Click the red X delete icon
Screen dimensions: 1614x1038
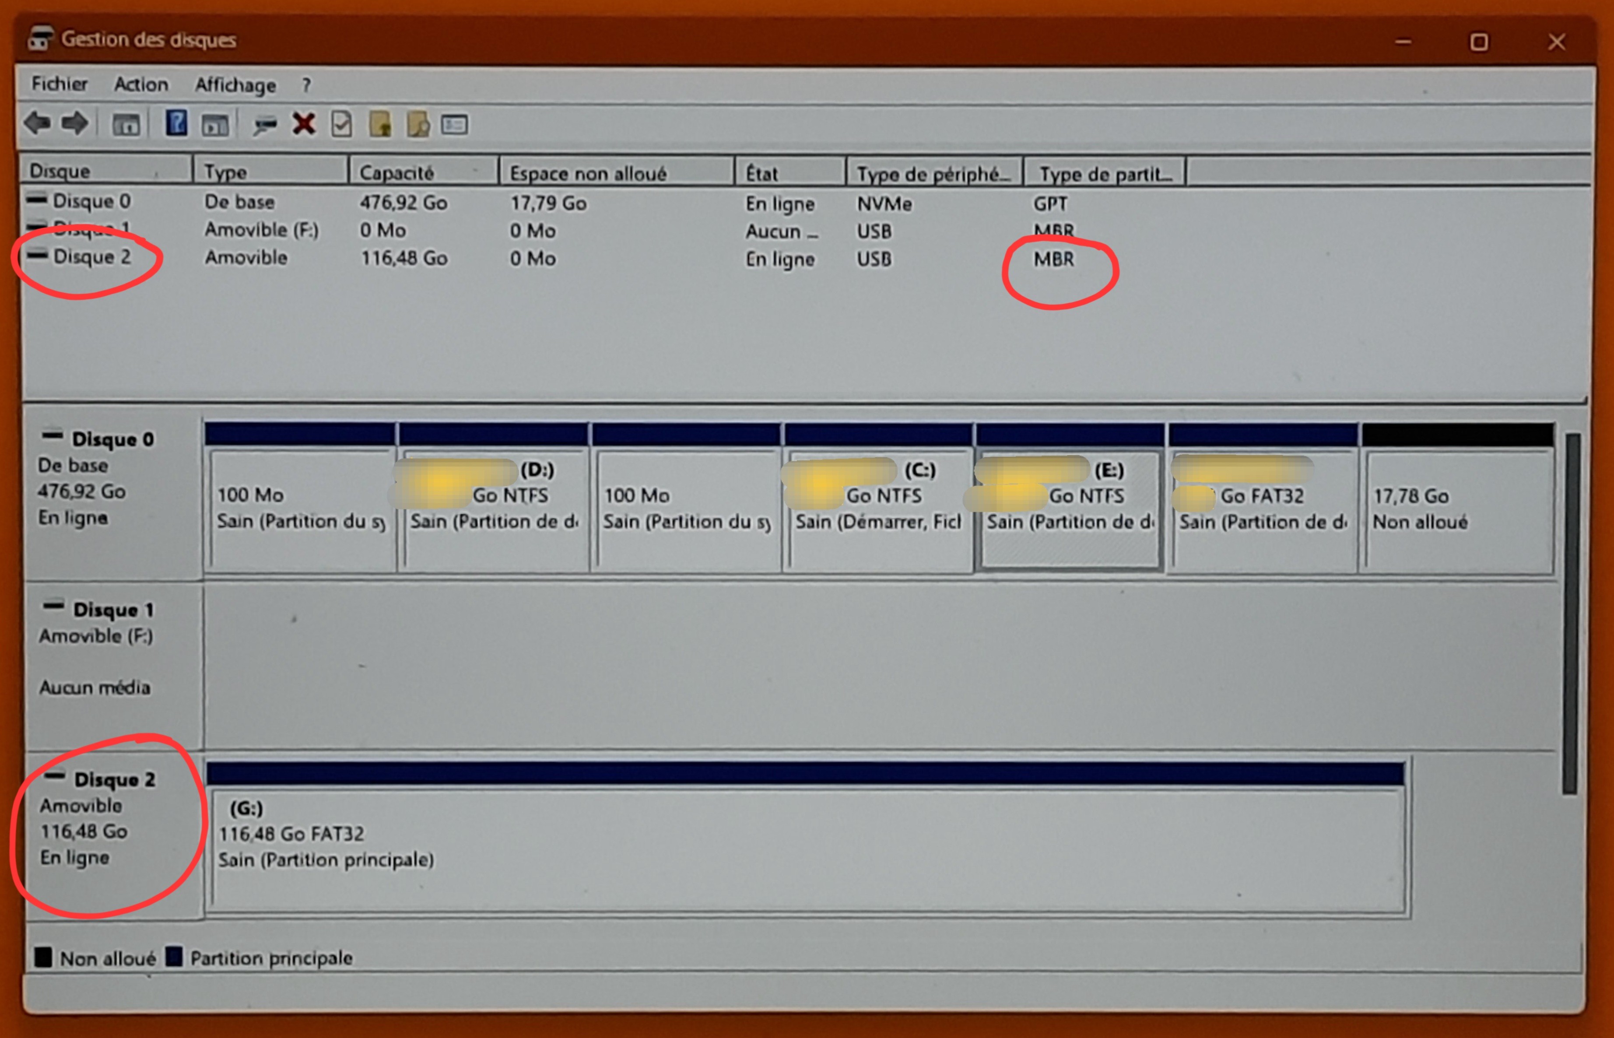pos(304,124)
